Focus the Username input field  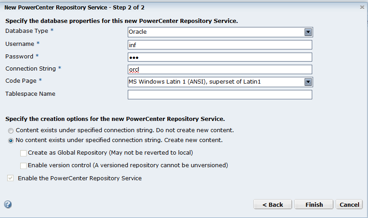[x=220, y=44]
